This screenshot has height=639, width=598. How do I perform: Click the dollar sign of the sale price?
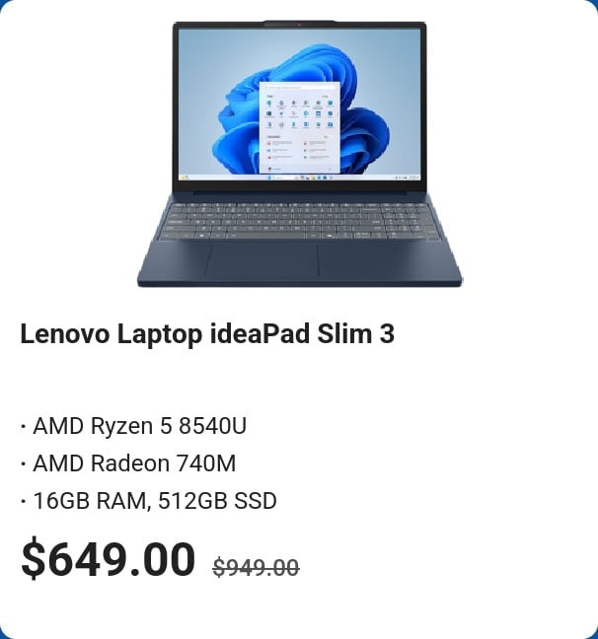tap(34, 558)
